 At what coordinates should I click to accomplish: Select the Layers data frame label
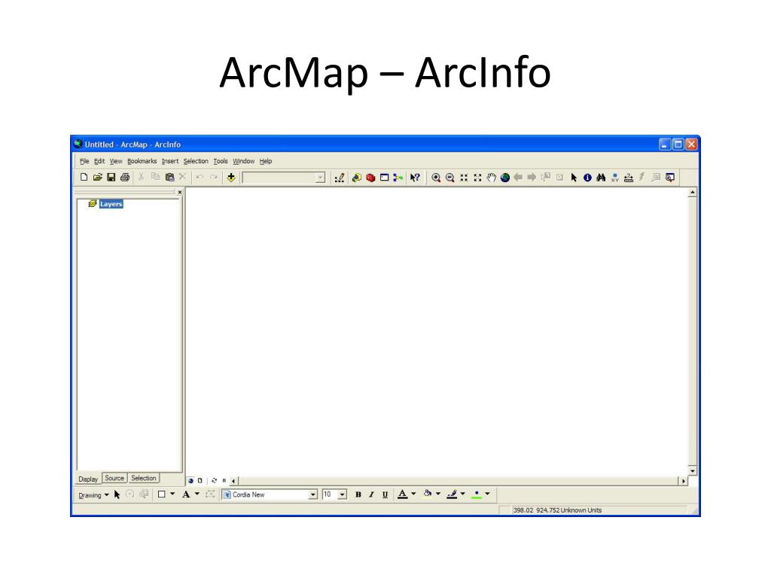click(111, 204)
